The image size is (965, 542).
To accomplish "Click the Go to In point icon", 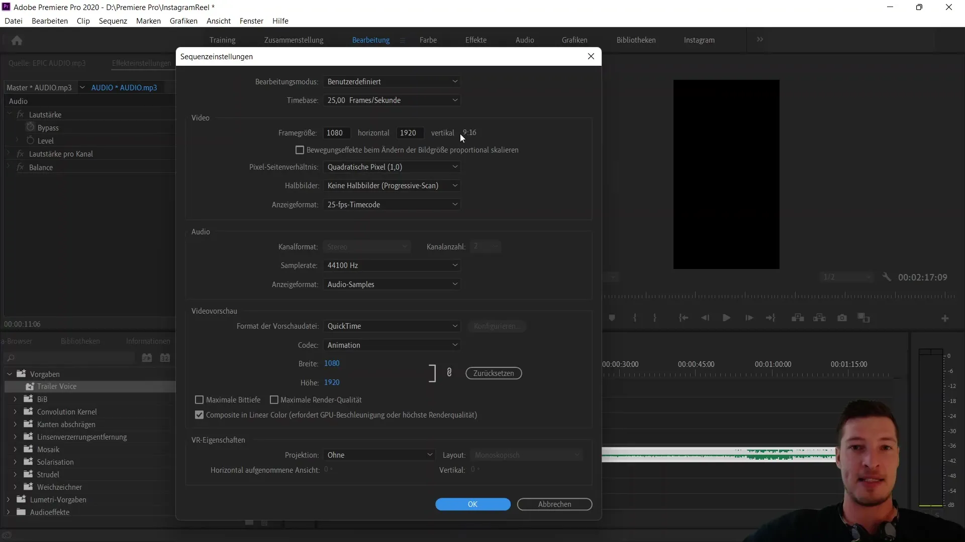I will click(683, 318).
